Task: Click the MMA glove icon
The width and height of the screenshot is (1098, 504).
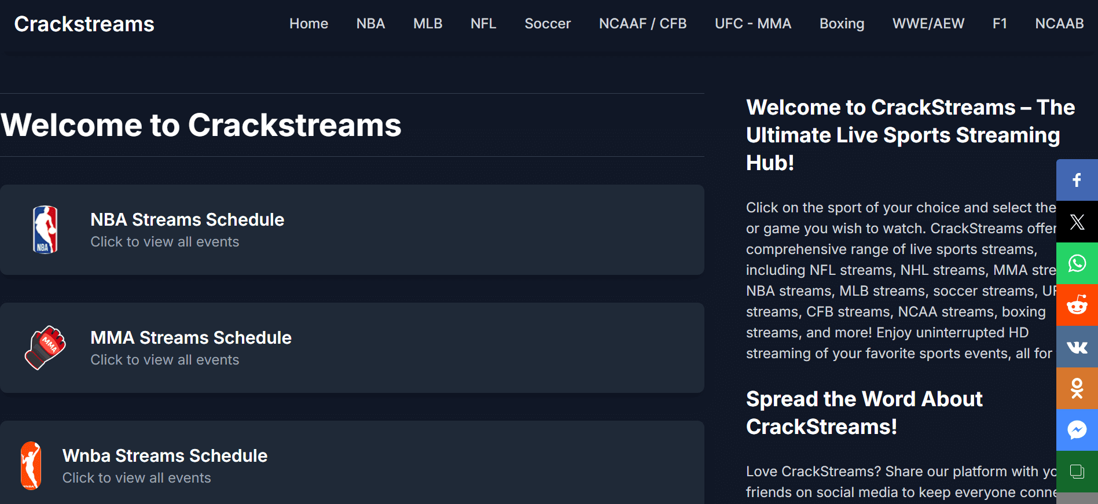Action: (x=45, y=348)
